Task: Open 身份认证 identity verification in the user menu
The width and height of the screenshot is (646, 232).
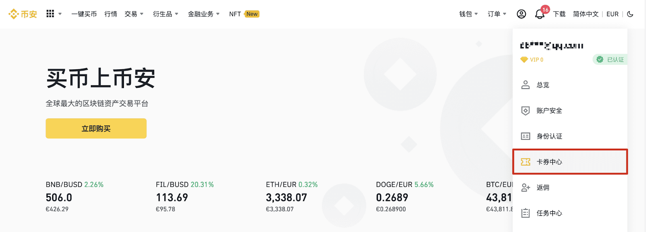Action: (x=570, y=136)
